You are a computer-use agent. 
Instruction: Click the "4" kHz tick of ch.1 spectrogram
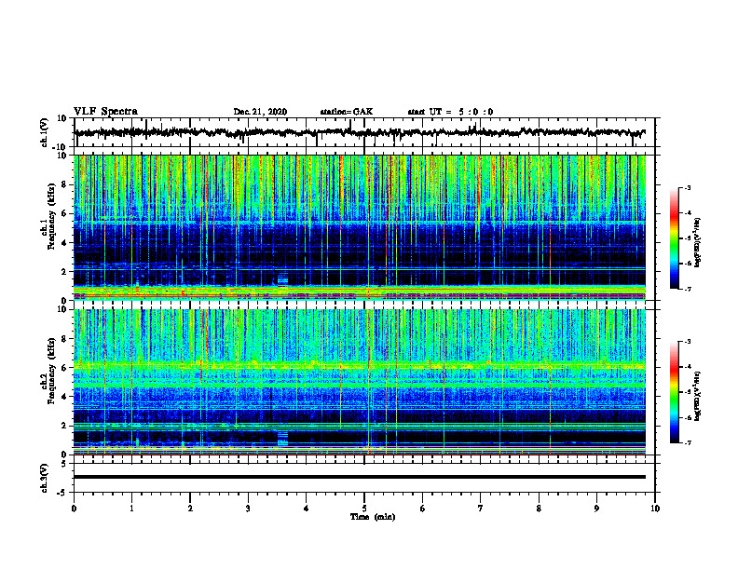point(64,243)
